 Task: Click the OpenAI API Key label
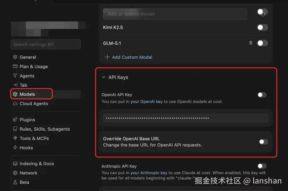(117, 95)
